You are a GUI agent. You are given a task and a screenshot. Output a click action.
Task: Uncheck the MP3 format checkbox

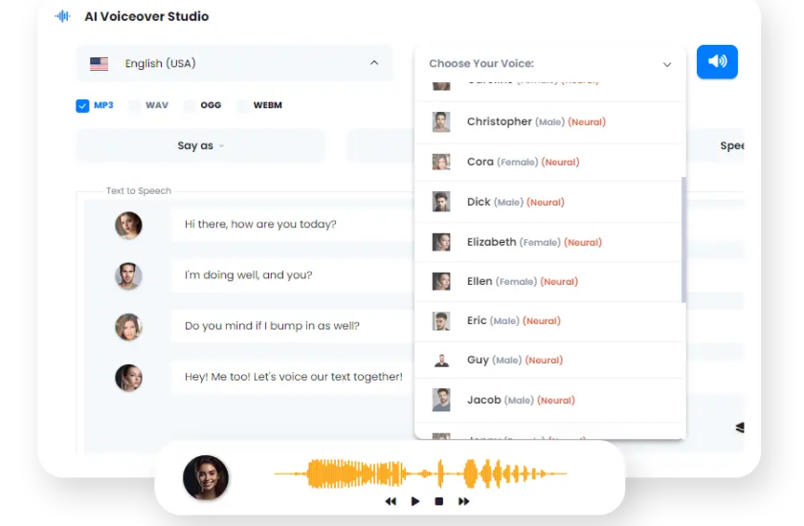tap(82, 105)
